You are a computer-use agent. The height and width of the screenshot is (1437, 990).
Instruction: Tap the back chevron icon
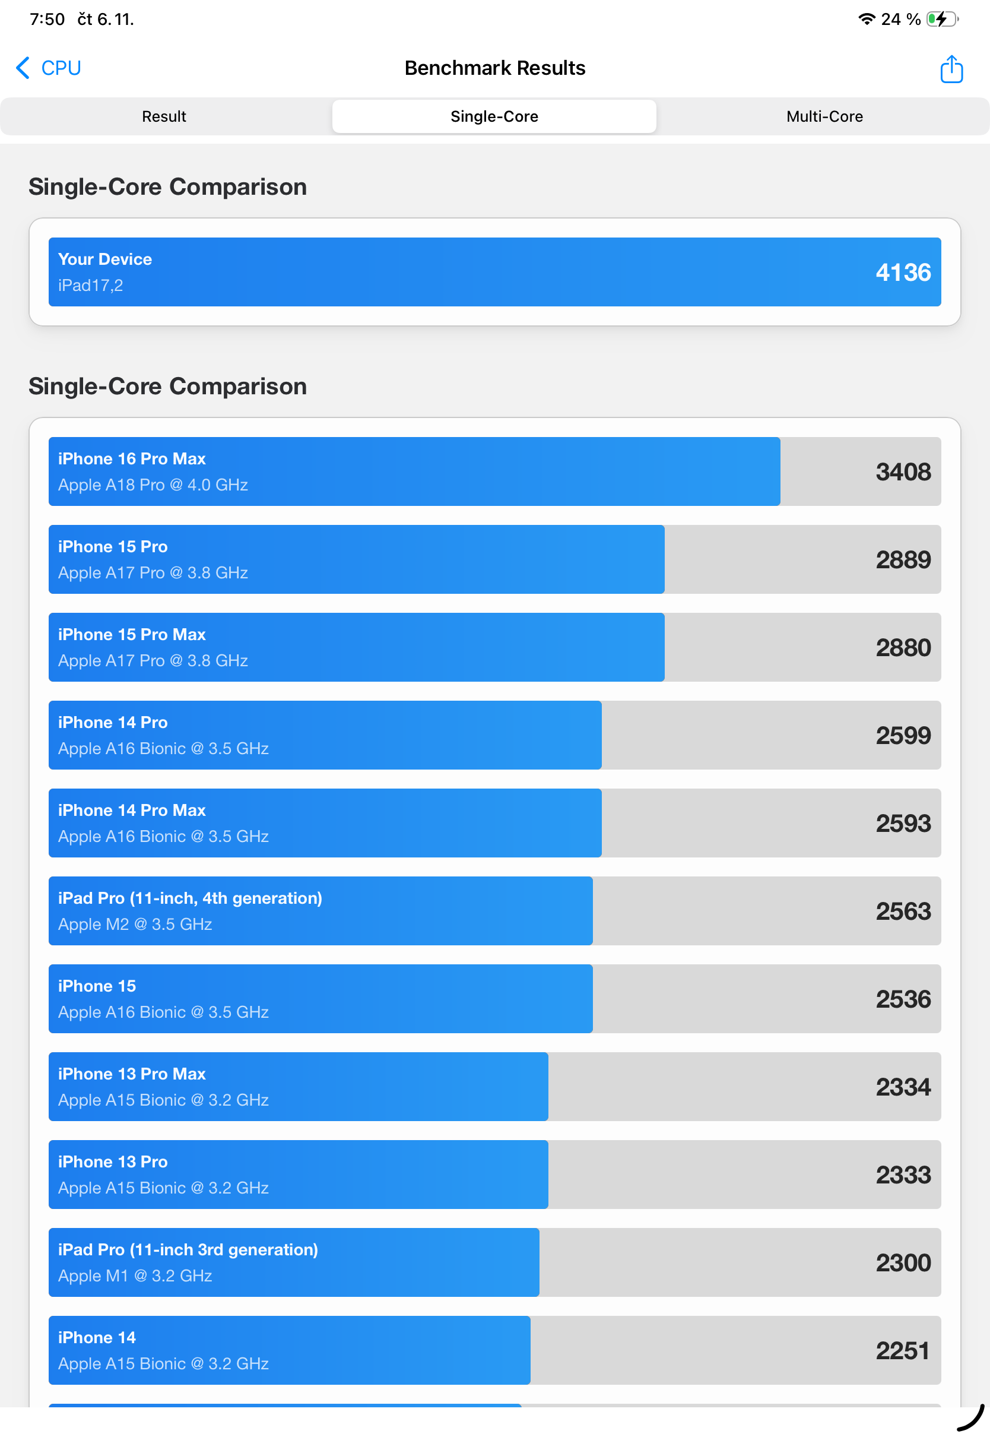(x=23, y=68)
